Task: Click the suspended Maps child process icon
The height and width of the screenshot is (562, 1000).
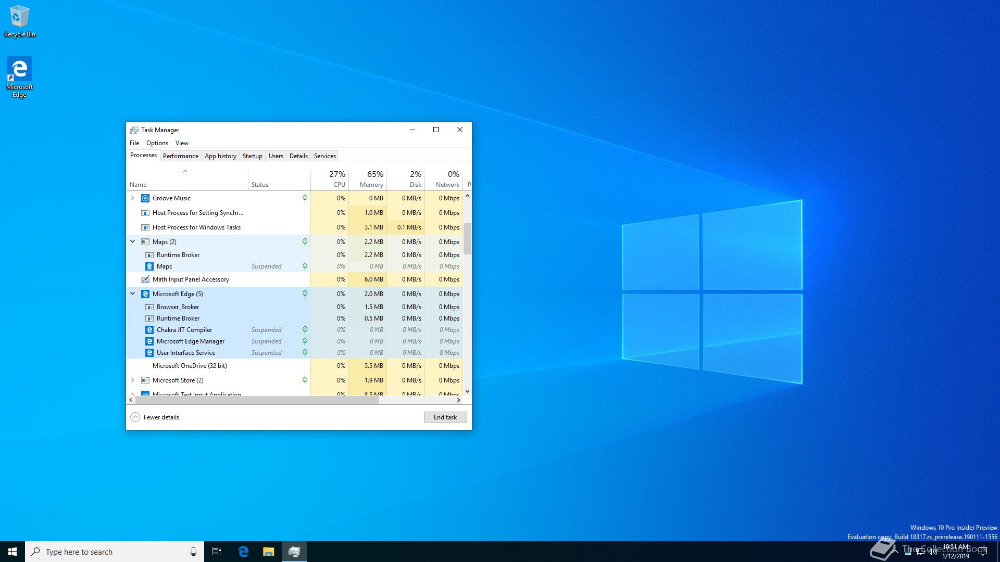Action: (x=149, y=266)
